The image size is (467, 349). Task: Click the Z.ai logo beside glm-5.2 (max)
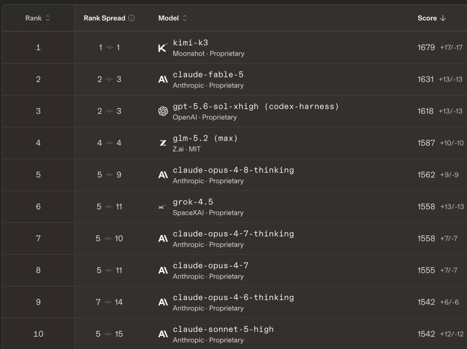(163, 143)
